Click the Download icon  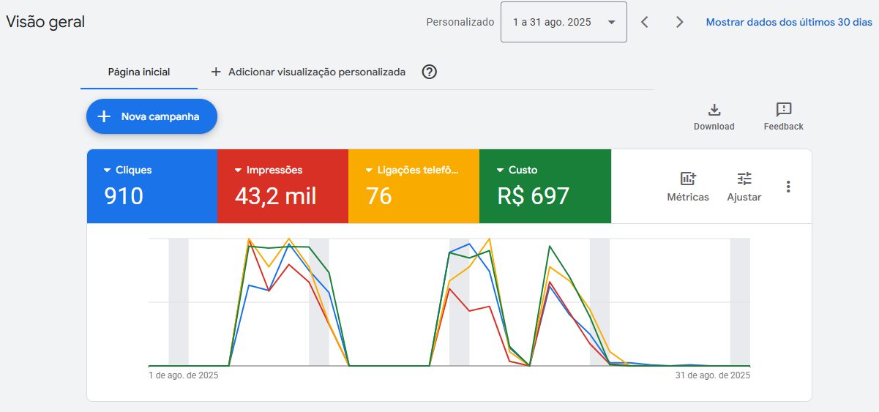(714, 111)
